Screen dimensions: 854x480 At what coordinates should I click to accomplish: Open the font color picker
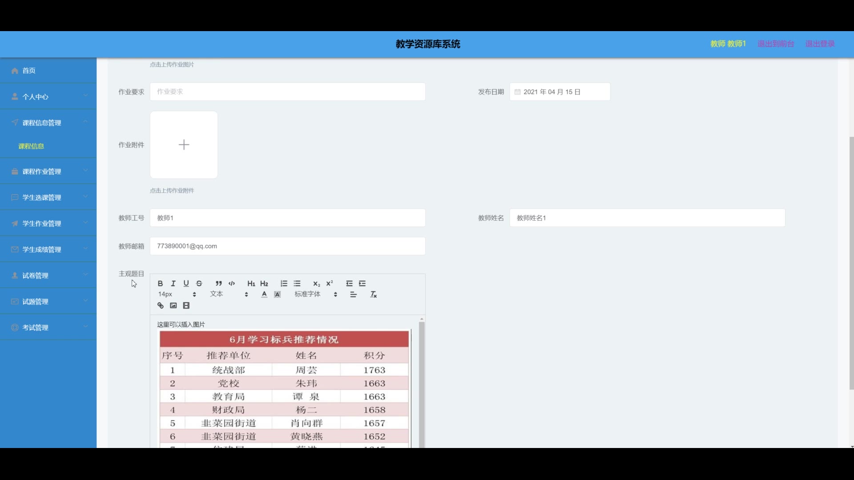[264, 295]
